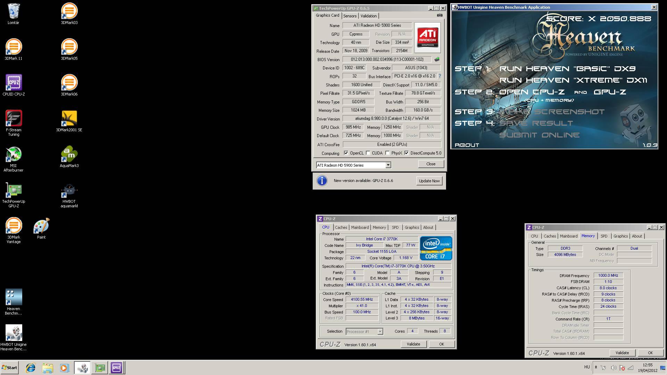Click Update Now for GPU-Z 0.6.6
Viewport: 667px width, 375px height.
point(429,181)
